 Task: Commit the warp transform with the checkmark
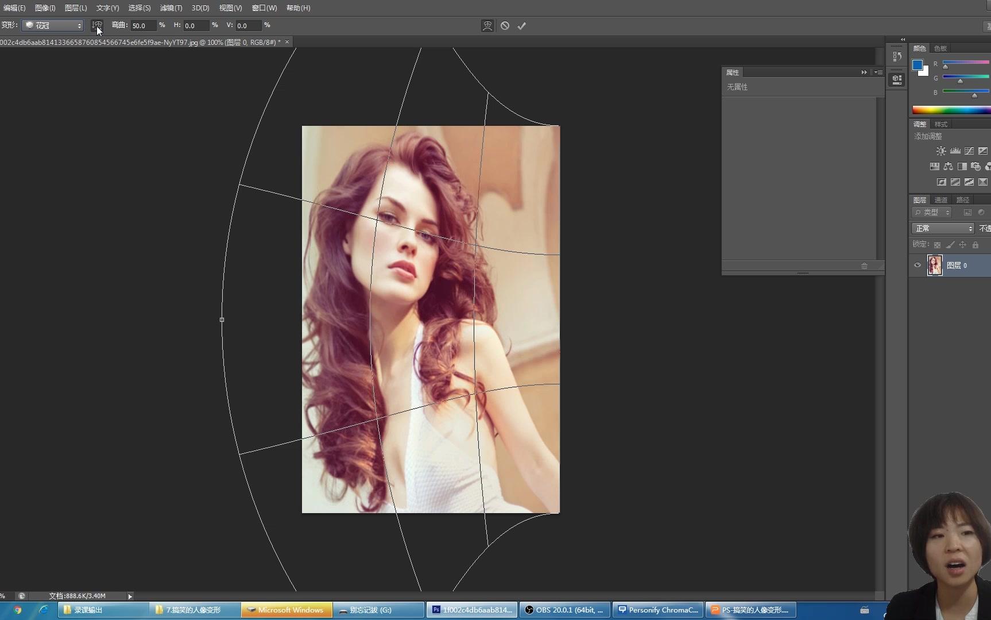click(521, 26)
